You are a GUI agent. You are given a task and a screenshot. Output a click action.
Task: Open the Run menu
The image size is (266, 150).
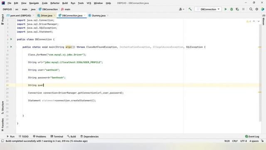point(73,3)
